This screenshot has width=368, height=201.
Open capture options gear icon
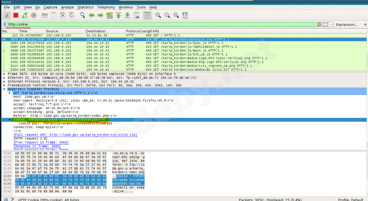(34, 15)
